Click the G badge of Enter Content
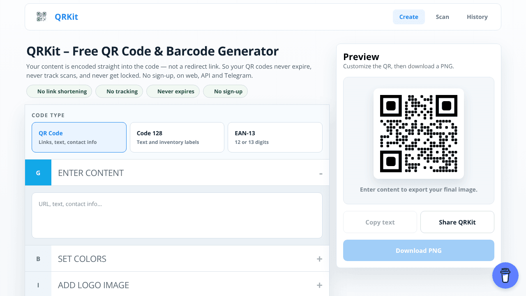 pyautogui.click(x=38, y=173)
